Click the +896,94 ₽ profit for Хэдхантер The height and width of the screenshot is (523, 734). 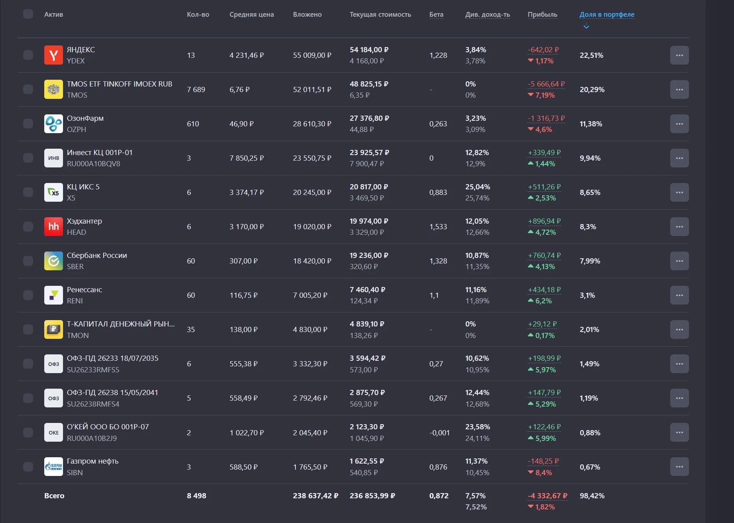[544, 221]
